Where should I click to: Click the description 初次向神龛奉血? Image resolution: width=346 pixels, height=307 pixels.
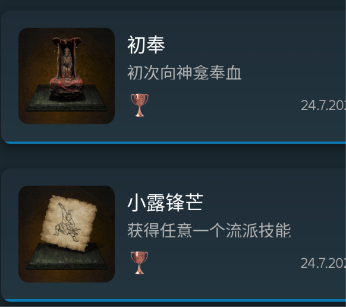[x=184, y=73]
